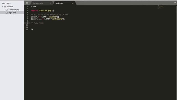The image size is (177, 100).
Task: Click the closing ?> tag
Action: pos(32,29)
